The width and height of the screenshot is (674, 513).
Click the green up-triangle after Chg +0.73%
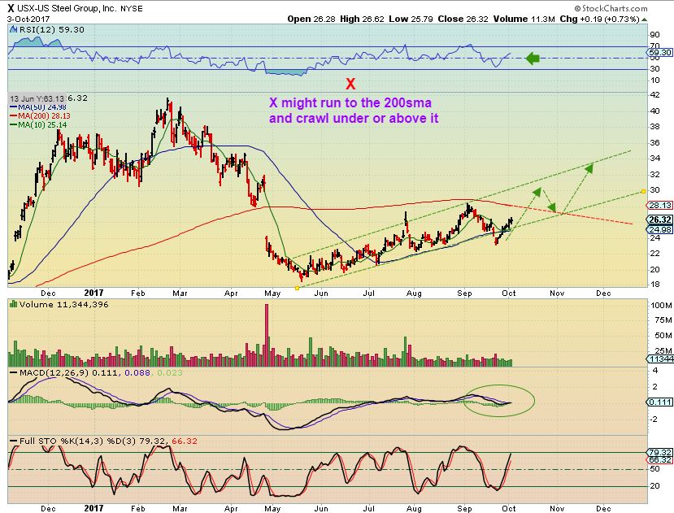[645, 20]
